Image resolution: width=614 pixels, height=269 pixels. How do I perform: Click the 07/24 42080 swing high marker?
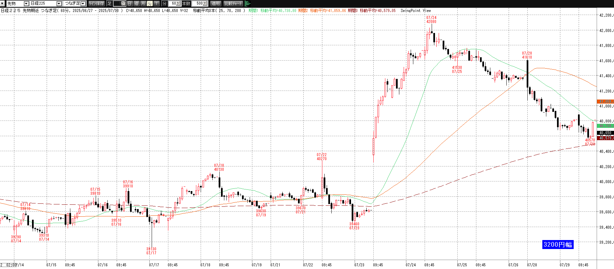pyautogui.click(x=431, y=20)
